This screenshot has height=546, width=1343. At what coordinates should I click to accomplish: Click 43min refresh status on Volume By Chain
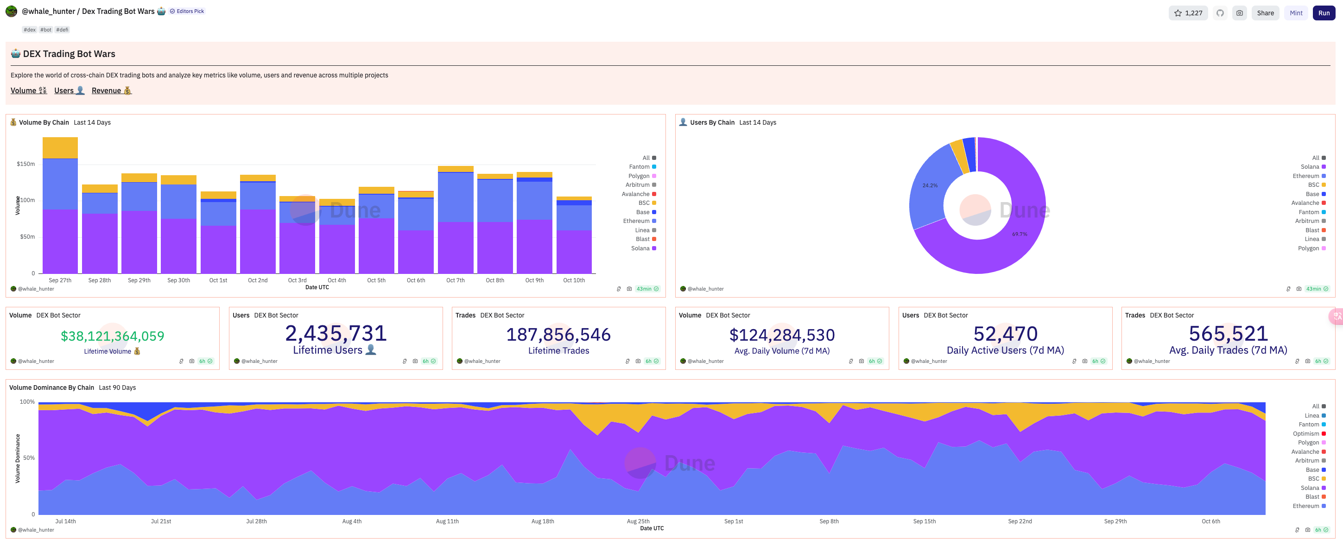point(647,289)
